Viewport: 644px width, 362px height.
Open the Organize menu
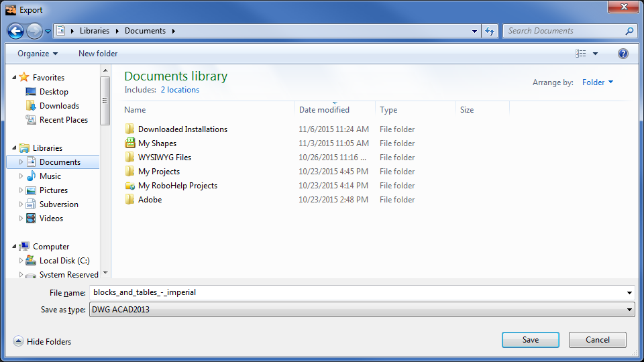[x=38, y=54]
